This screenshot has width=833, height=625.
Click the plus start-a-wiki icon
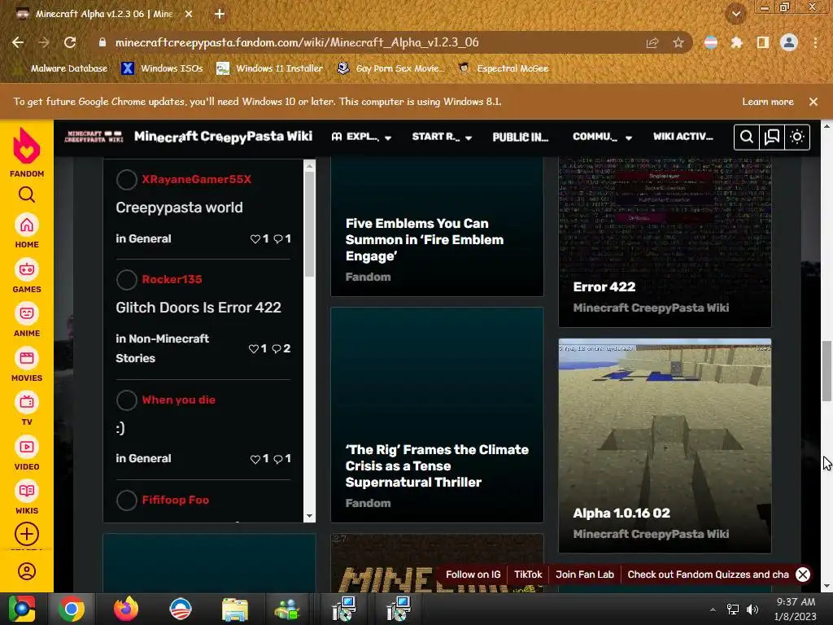(x=27, y=534)
